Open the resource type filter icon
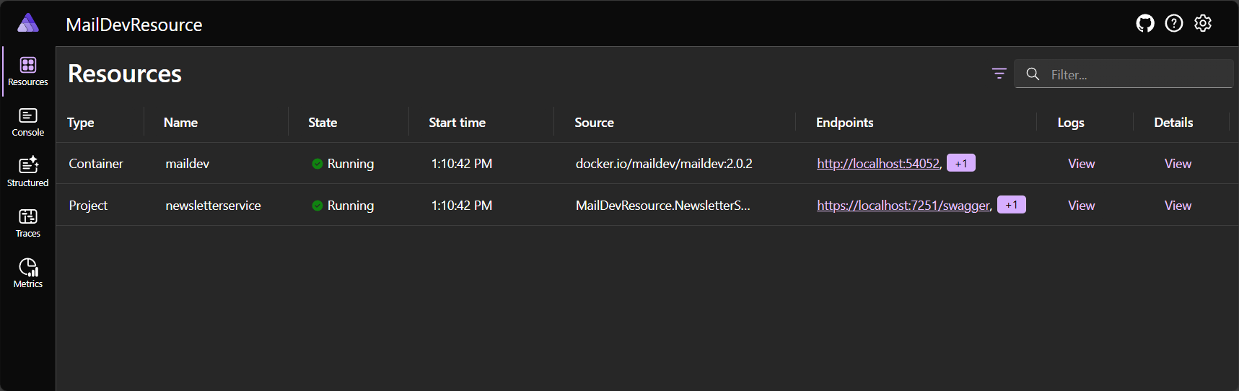Image resolution: width=1239 pixels, height=391 pixels. (x=999, y=74)
